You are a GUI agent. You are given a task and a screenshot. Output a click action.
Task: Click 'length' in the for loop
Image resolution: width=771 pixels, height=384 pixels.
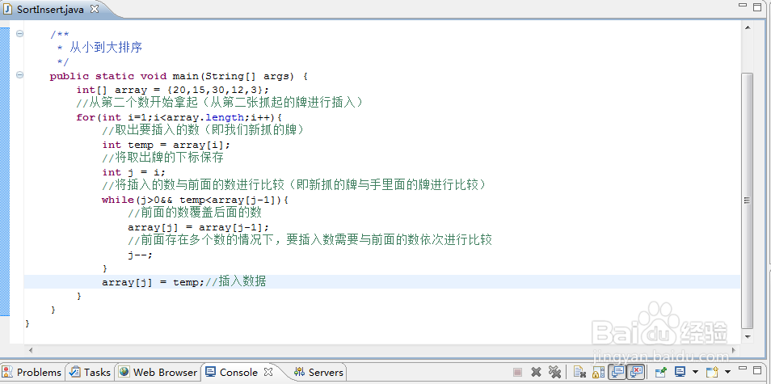[x=224, y=117]
